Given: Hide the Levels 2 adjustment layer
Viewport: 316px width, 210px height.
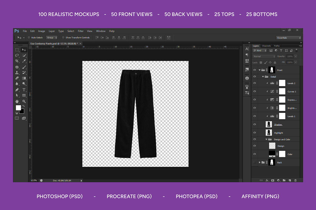Looking at the screenshot, I should pos(254,83).
